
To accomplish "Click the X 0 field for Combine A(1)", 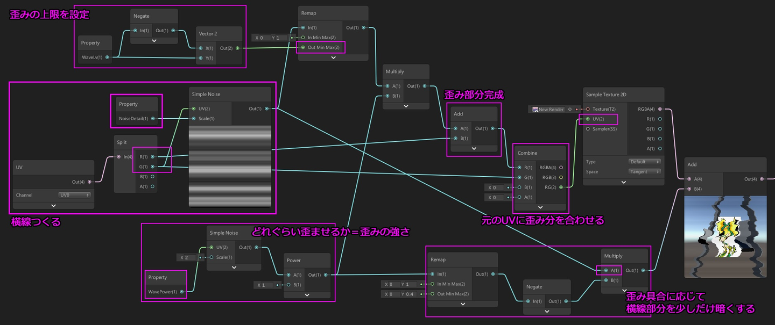I will click(497, 197).
